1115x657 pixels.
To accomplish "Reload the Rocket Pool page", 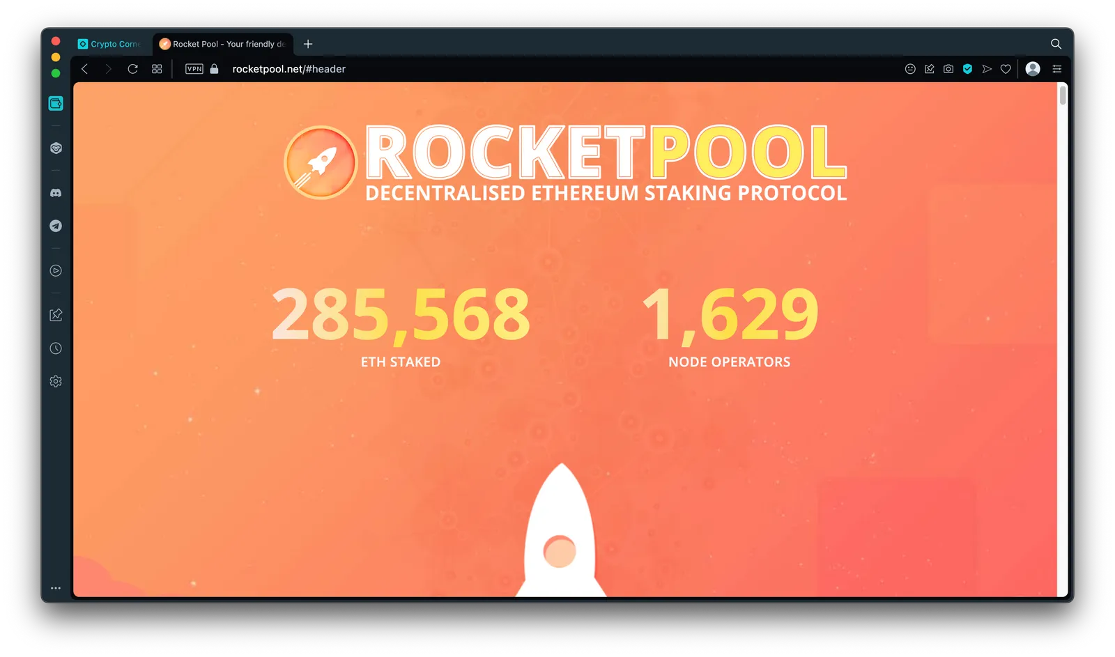I will coord(132,69).
